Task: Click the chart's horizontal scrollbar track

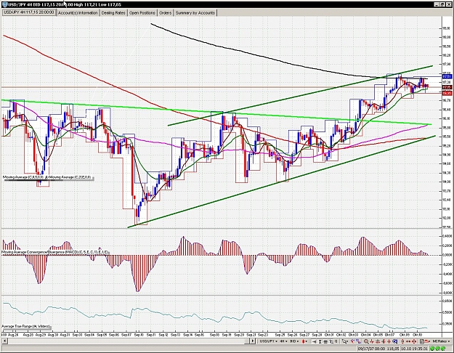Action: click(x=126, y=341)
